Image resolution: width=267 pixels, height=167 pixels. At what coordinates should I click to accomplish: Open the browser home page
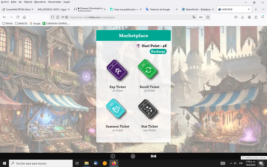[x=24, y=17]
